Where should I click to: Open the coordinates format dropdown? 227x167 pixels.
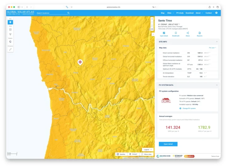[x=179, y=24]
